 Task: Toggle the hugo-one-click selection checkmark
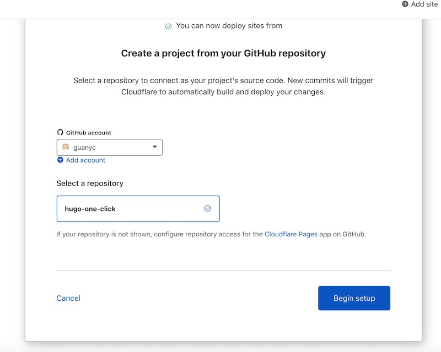click(x=208, y=208)
